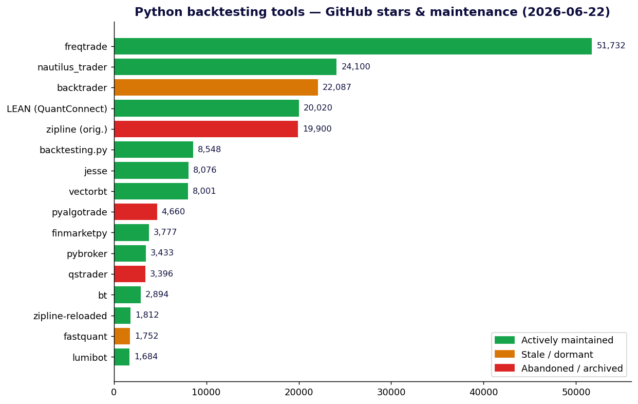638x404 pixels.
Task: Click the 'Stale / dormant' legend label
Action: 557,355
